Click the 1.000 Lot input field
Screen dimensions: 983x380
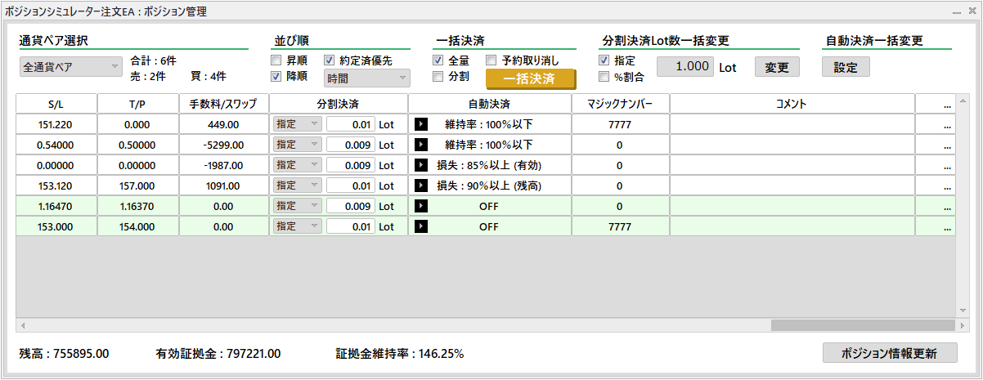685,67
